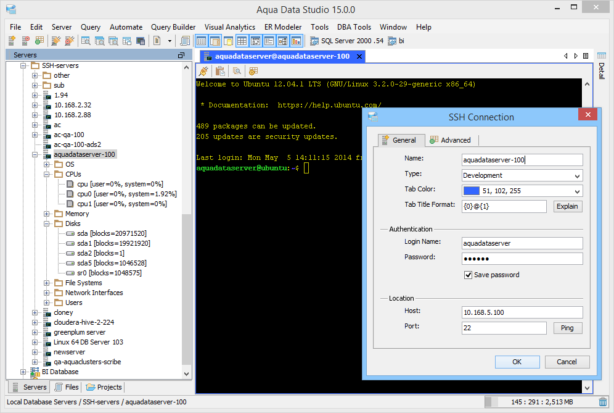Click Cancel in SSH Connection dialog
Image resolution: width=614 pixels, height=413 pixels.
point(567,362)
